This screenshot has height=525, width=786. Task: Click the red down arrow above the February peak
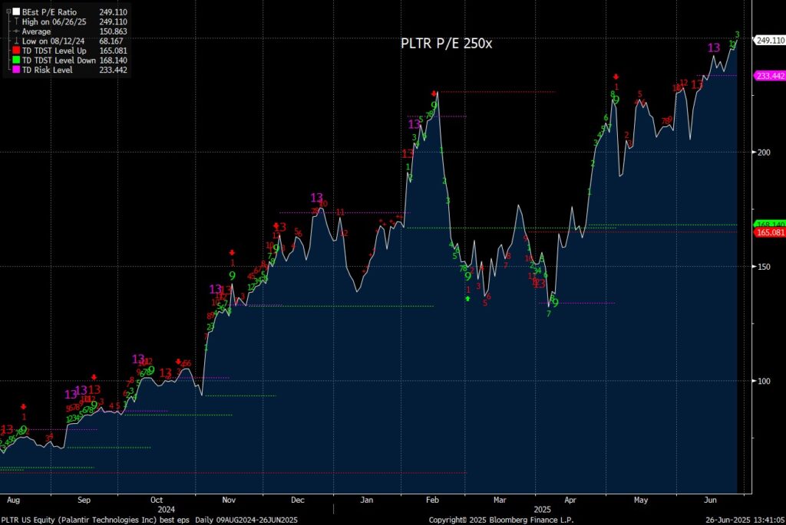coord(434,94)
